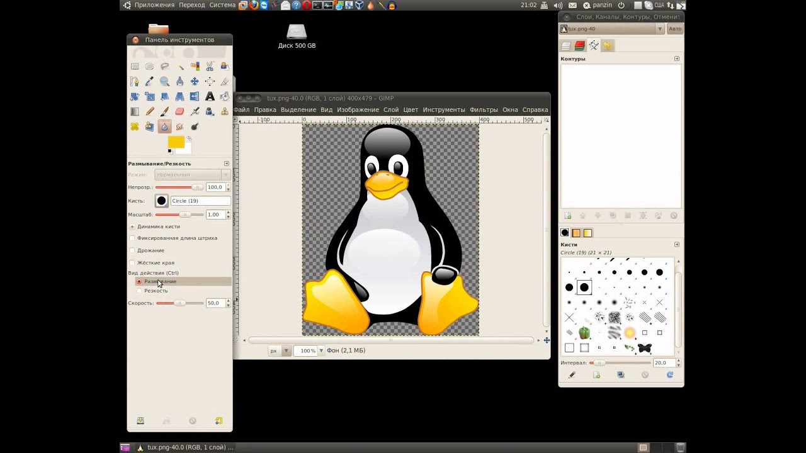Enable Фиксированная длина штриха checkbox

[132, 238]
